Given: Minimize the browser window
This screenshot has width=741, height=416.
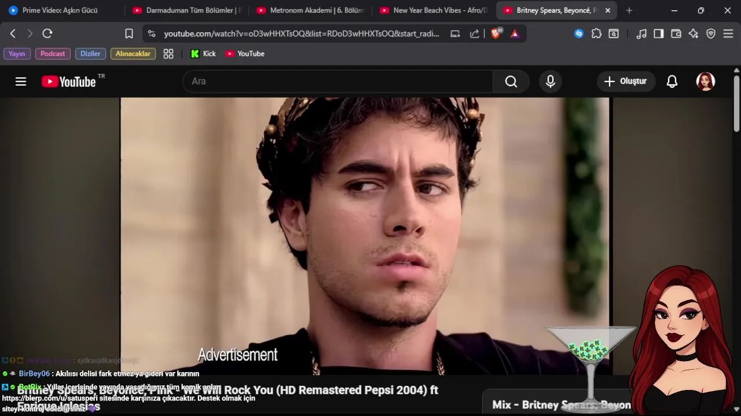Looking at the screenshot, I should 674,10.
